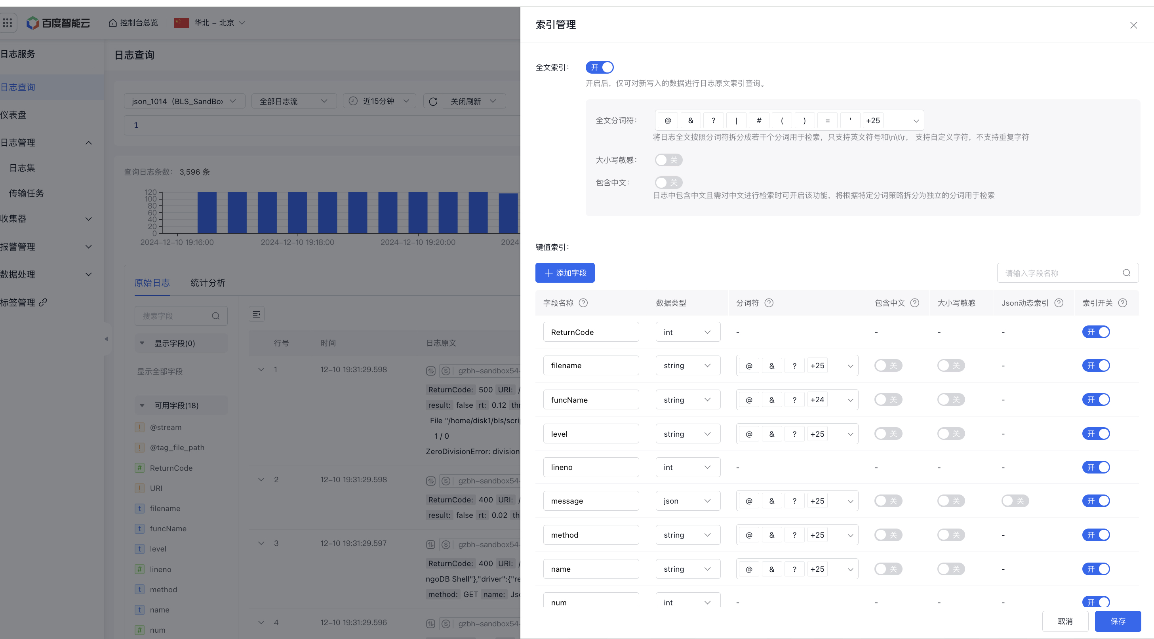The width and height of the screenshot is (1154, 639).
Task: Open the 全文分词符 delimiter dropdown
Action: (789, 120)
